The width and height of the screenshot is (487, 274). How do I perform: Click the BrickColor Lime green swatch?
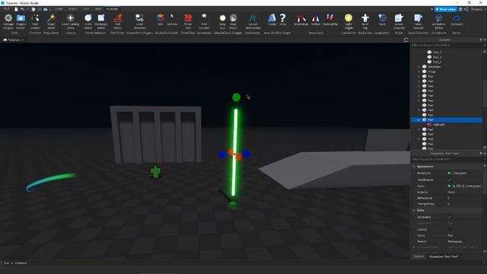(449, 173)
